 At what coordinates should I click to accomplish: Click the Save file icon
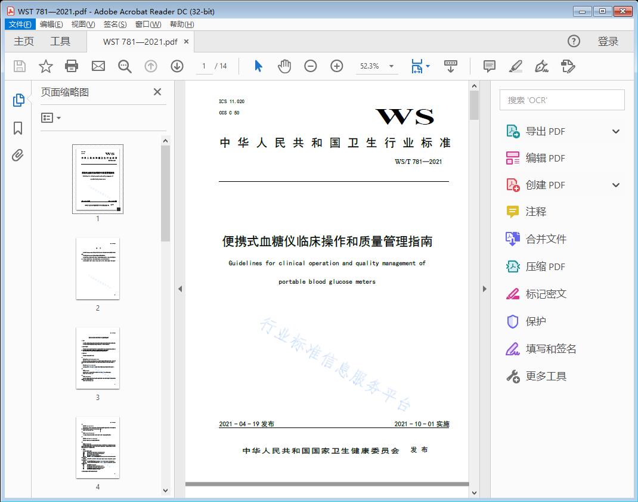pyautogui.click(x=18, y=66)
